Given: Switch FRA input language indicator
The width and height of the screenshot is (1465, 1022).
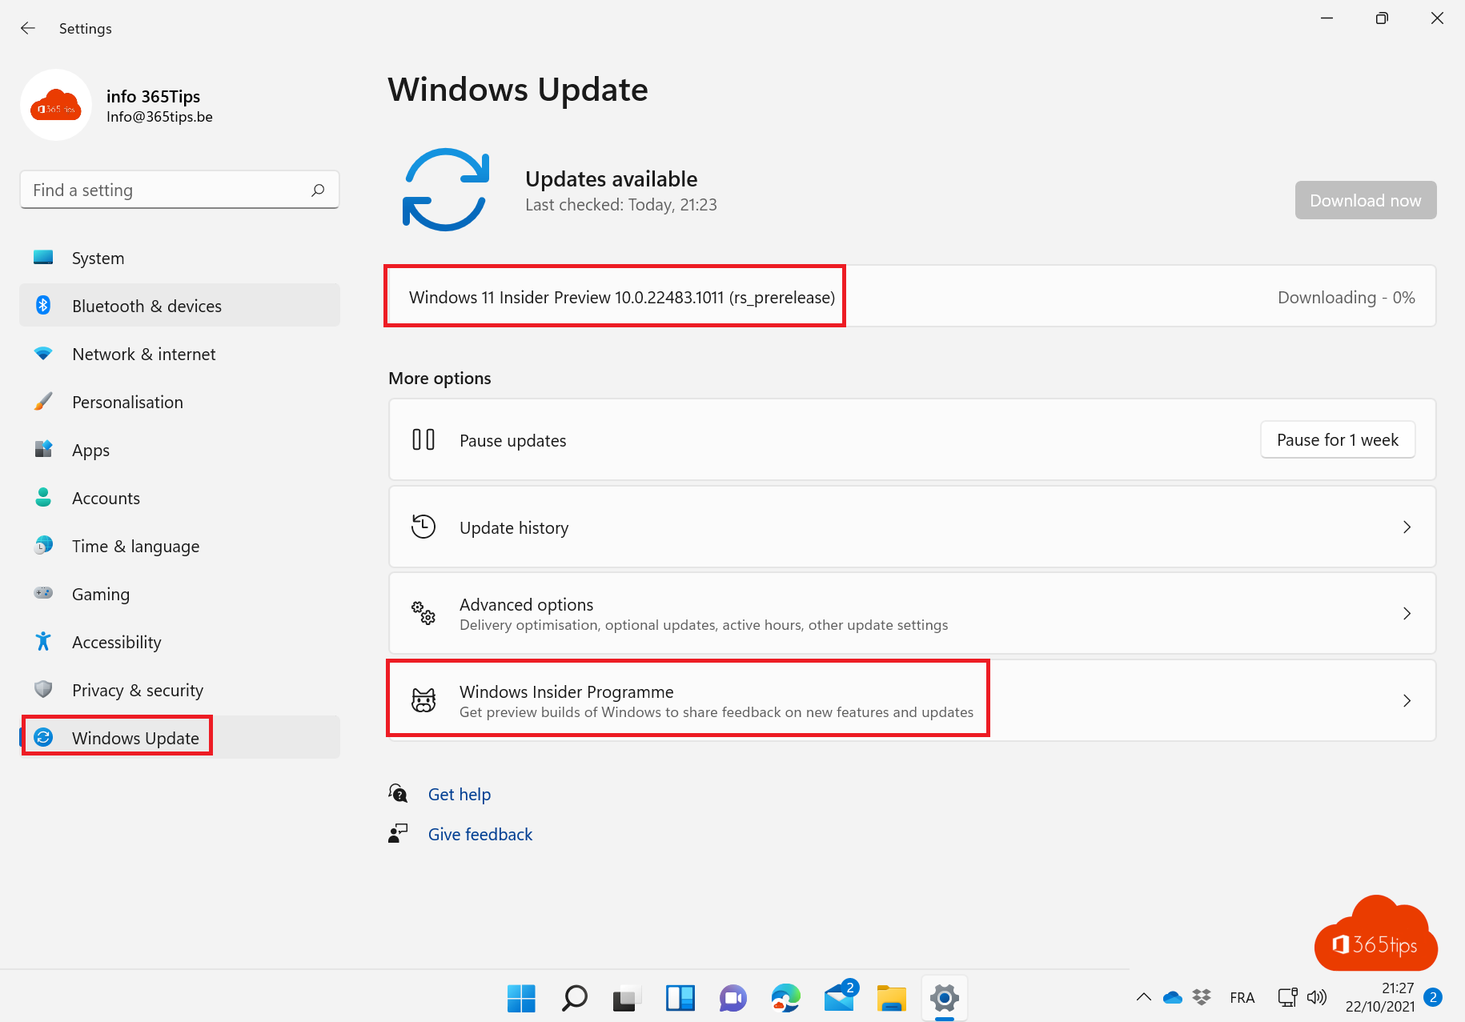Looking at the screenshot, I should pyautogui.click(x=1242, y=998).
